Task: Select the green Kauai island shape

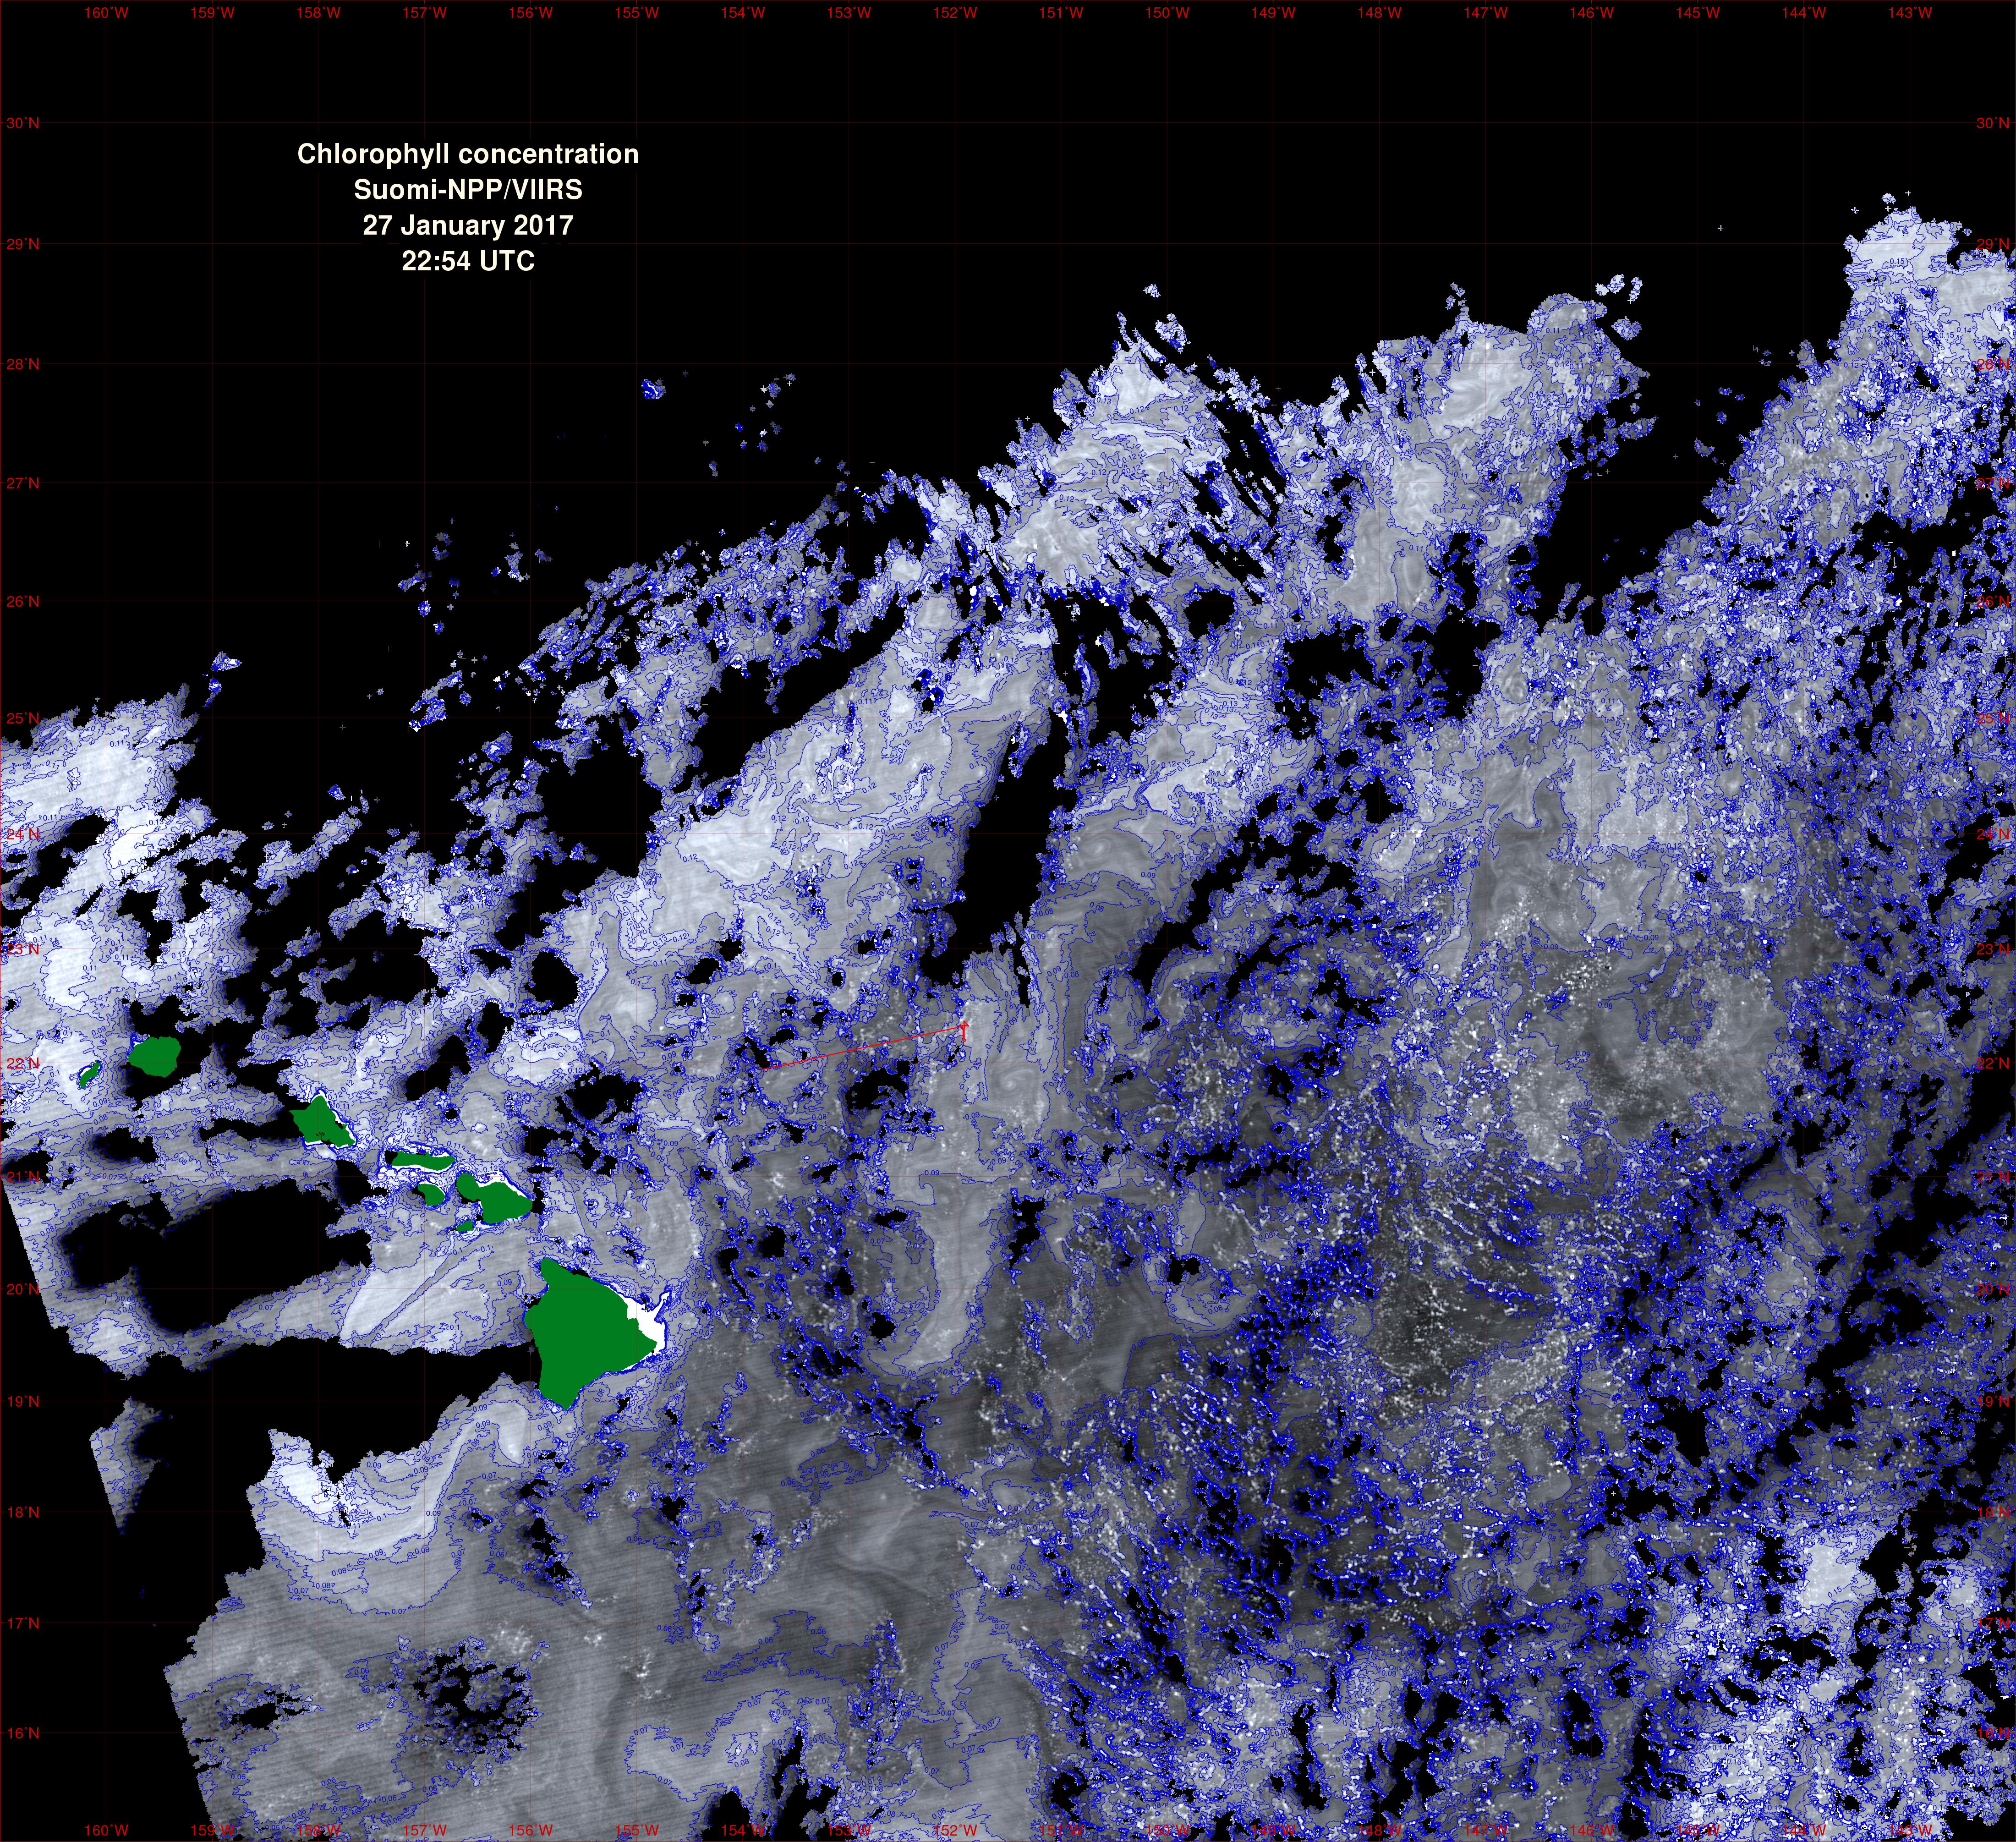Action: click(154, 1056)
